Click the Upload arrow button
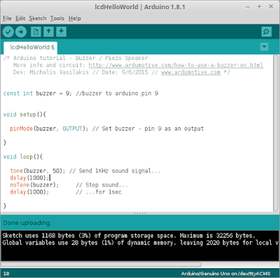 (21, 31)
